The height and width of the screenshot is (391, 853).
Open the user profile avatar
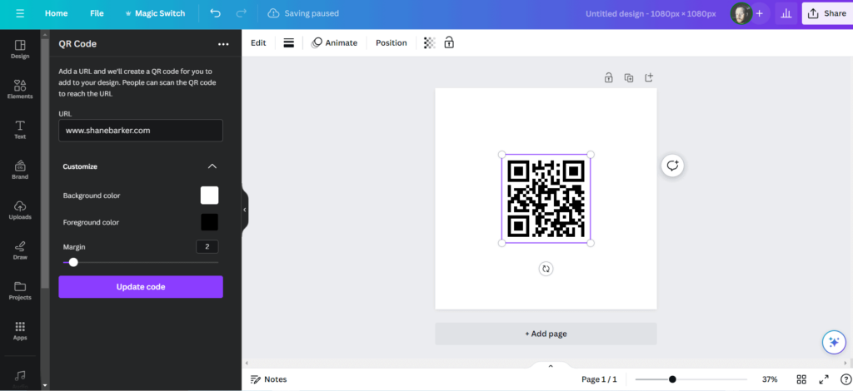coord(741,13)
